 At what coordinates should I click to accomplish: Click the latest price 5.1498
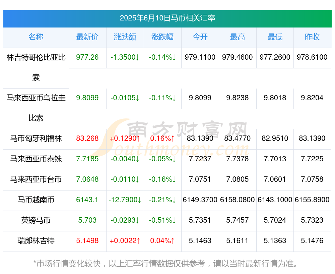[87, 241]
